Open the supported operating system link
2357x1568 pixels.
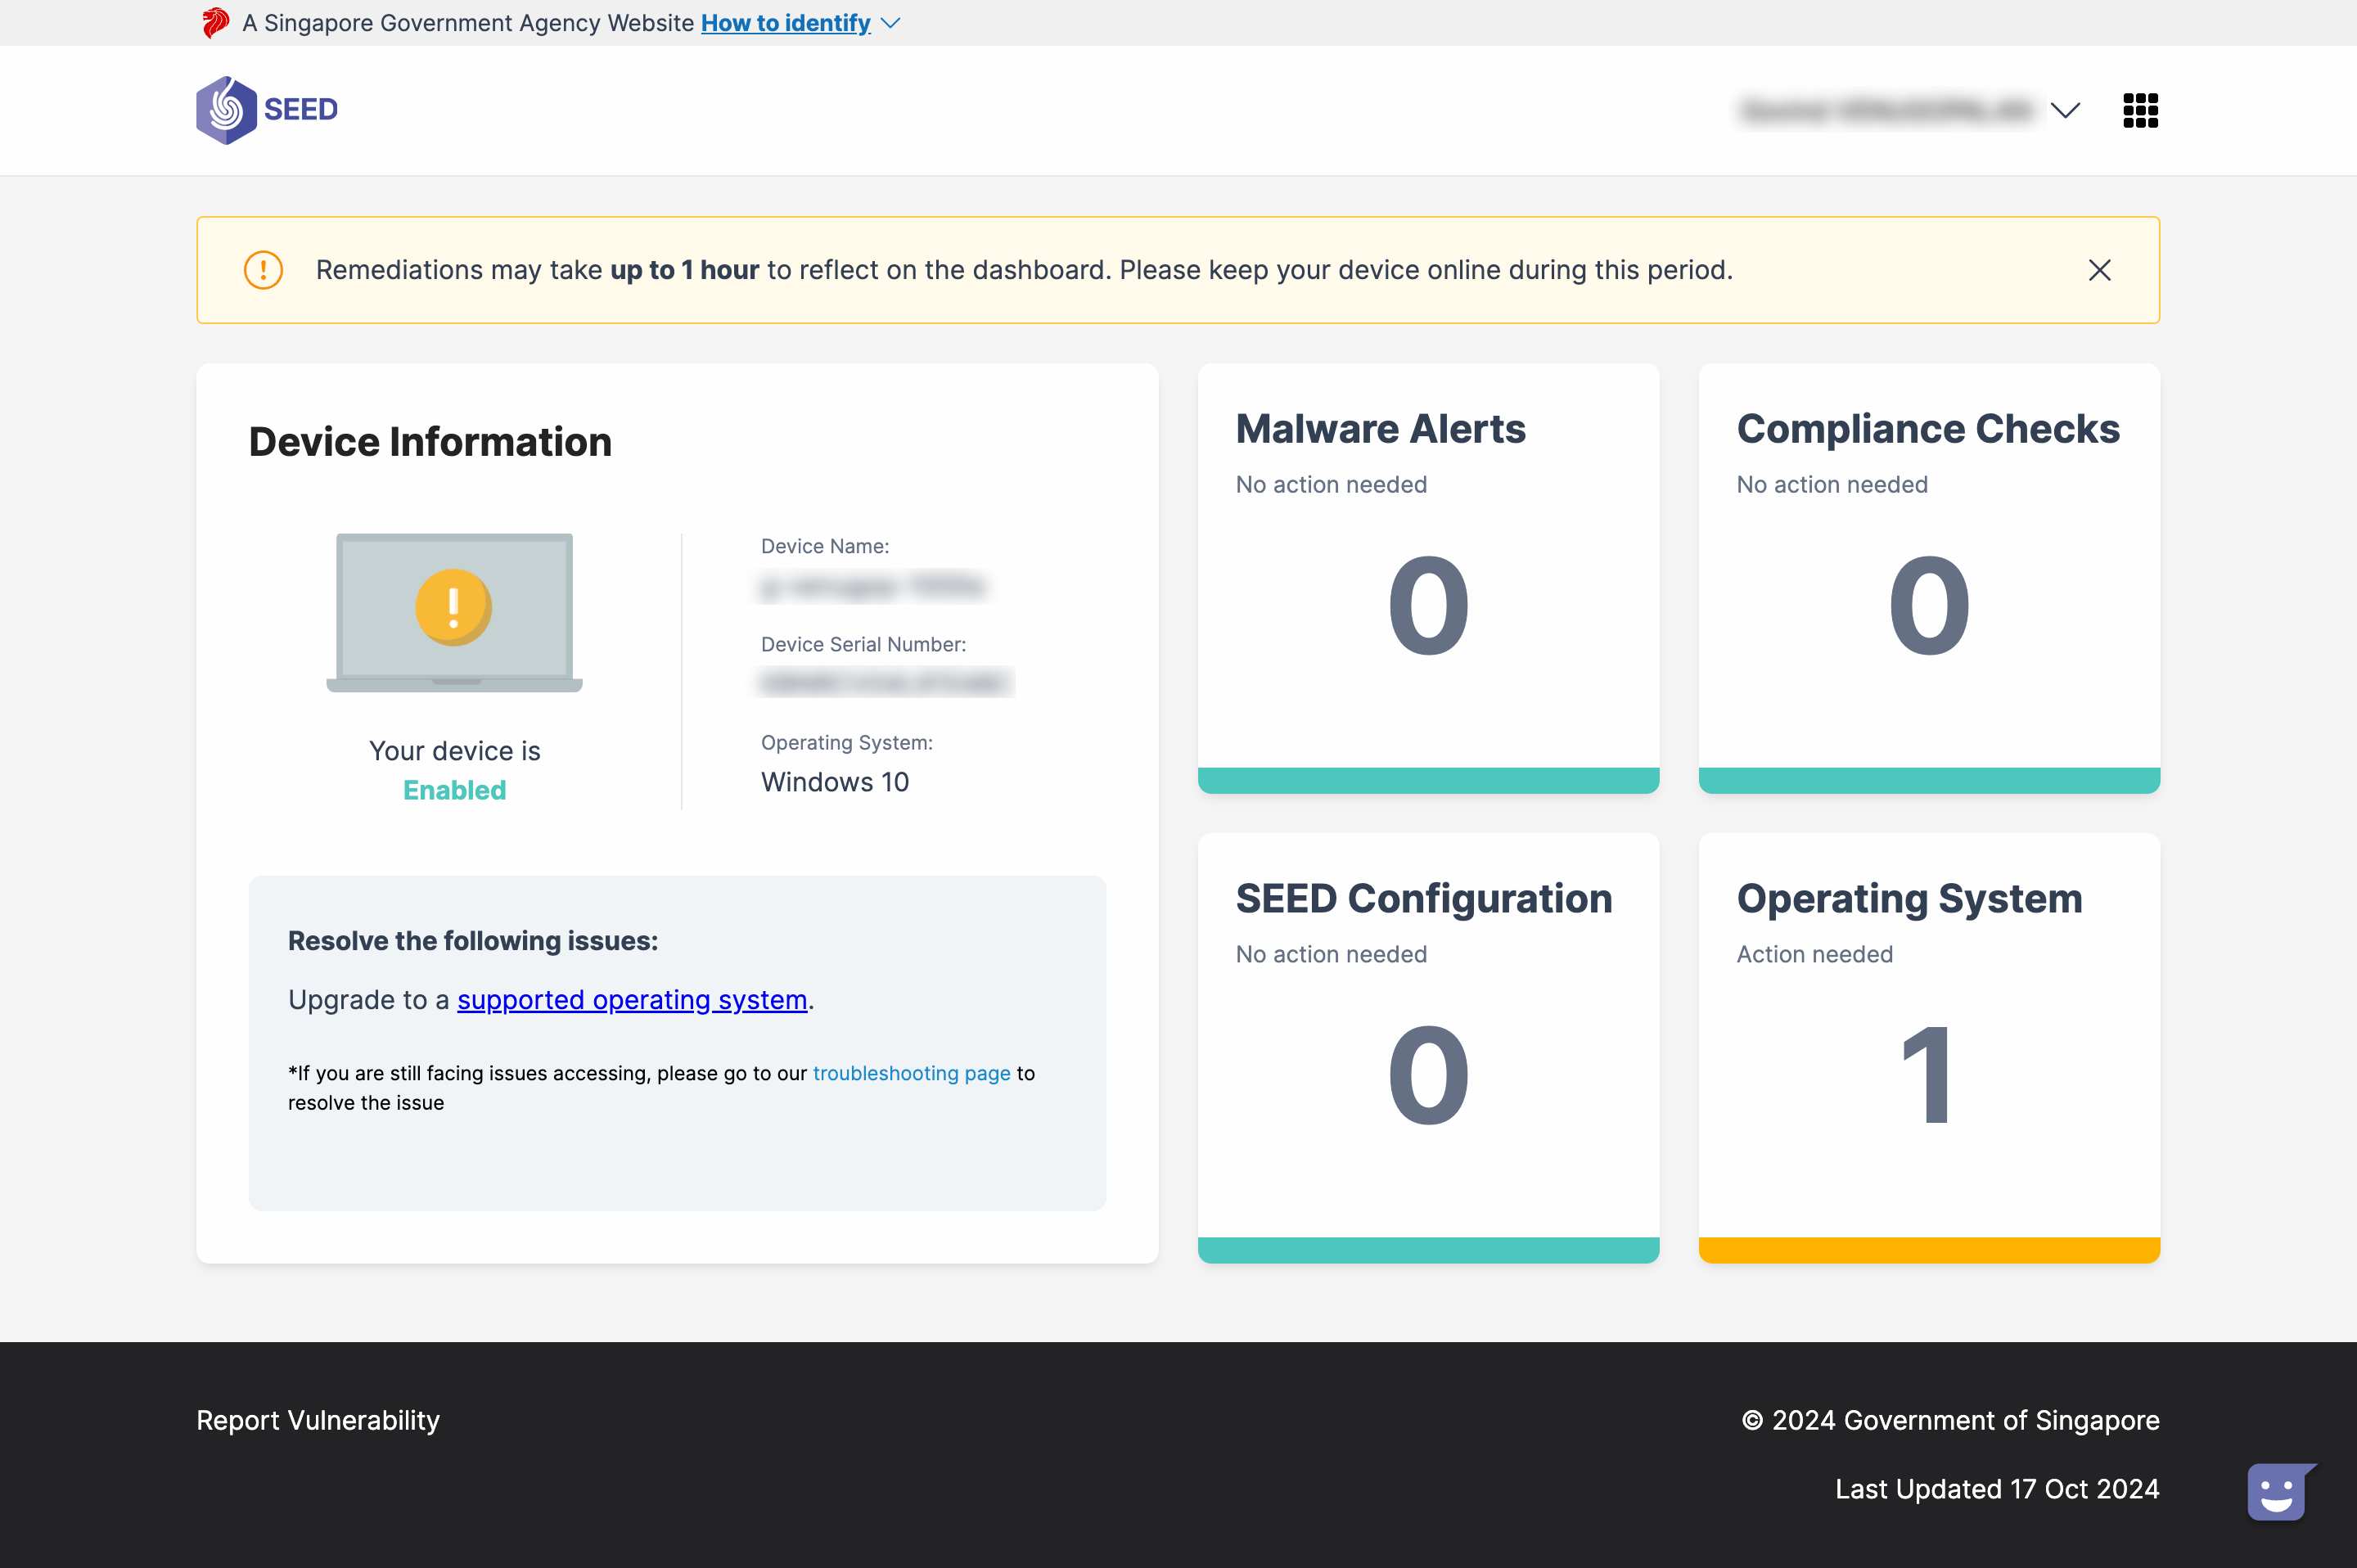pos(631,999)
